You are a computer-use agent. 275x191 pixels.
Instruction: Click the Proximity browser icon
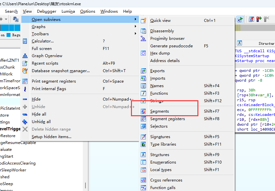tap(143, 39)
